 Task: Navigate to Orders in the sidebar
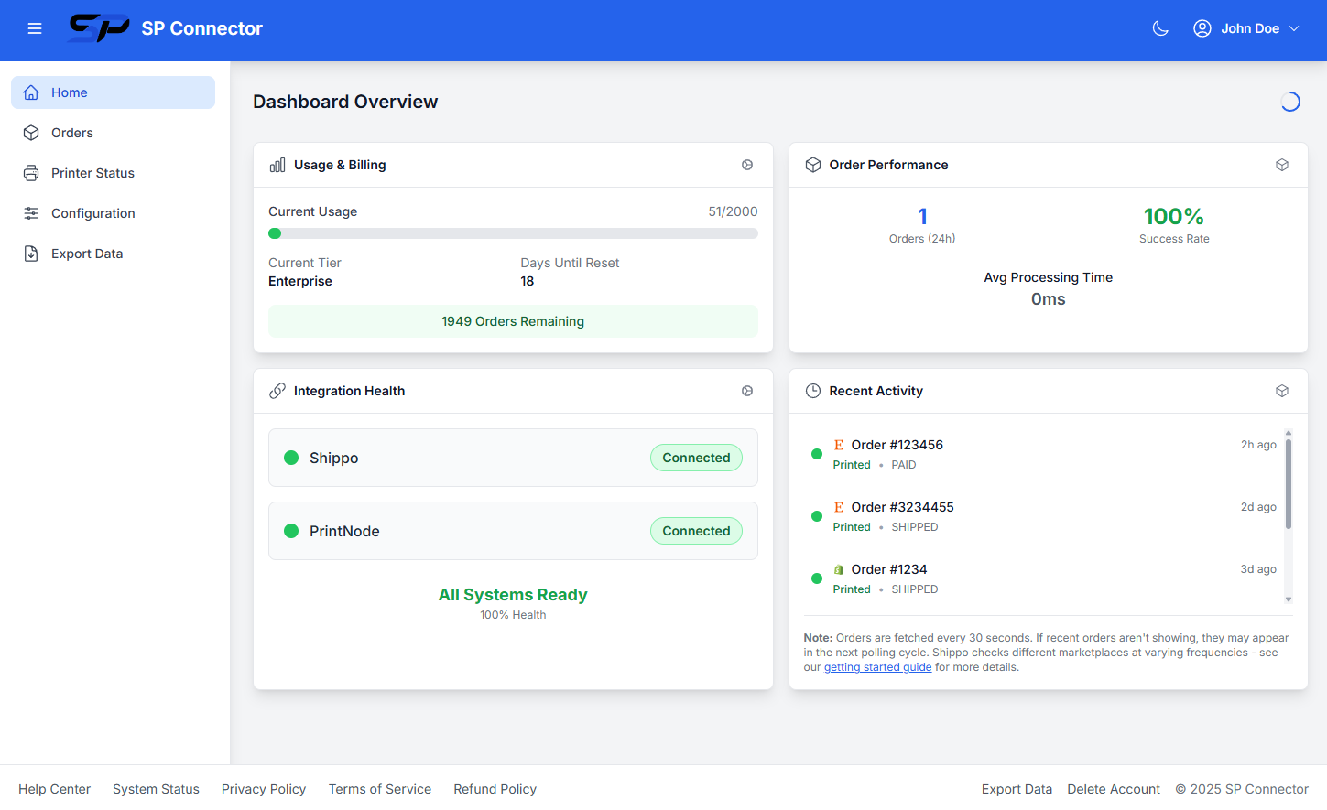(x=71, y=132)
